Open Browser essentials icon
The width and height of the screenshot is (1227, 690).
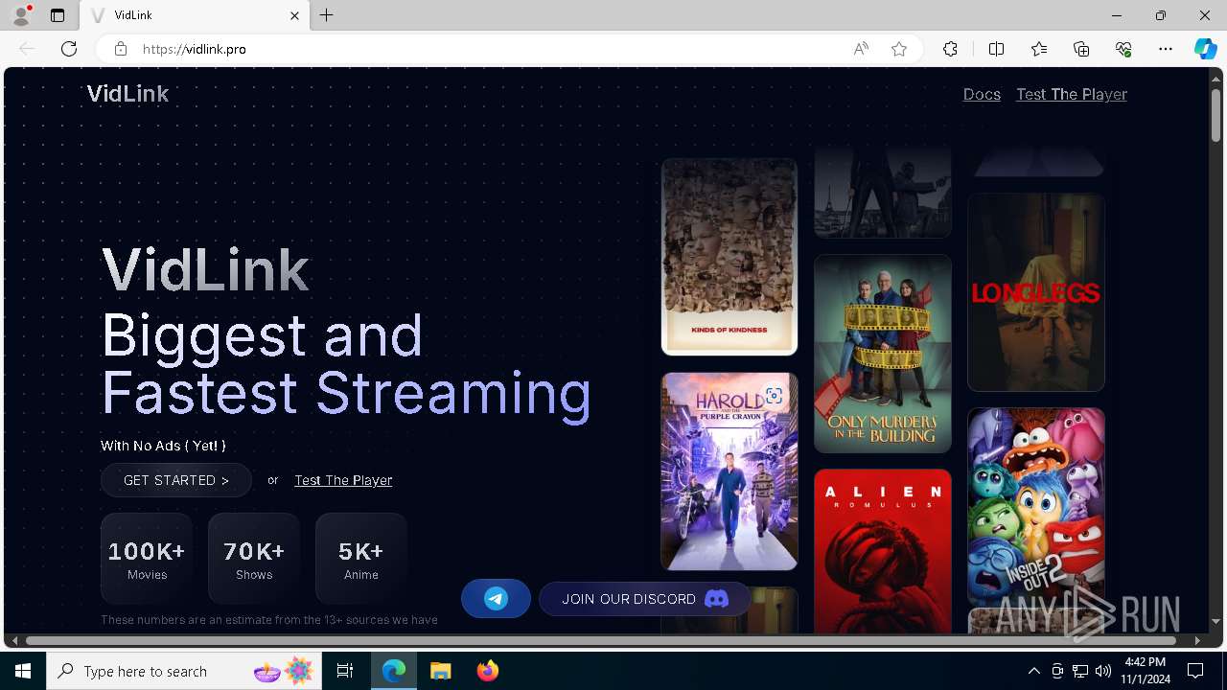1123,49
